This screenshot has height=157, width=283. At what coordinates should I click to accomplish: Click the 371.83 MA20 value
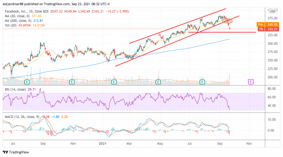click(36, 16)
